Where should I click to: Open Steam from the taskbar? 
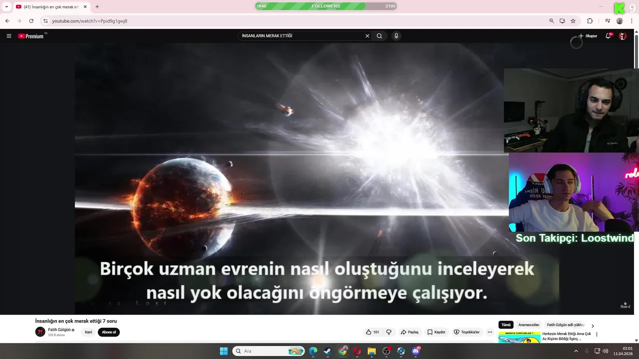pos(327,351)
